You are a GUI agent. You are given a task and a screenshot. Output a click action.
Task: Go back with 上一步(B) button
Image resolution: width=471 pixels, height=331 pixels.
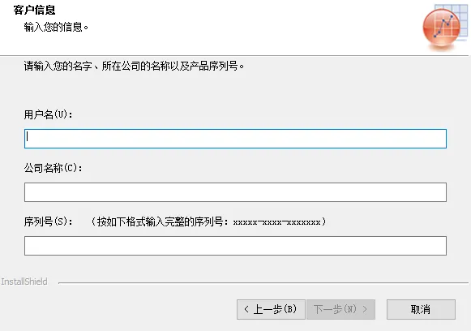(271, 309)
